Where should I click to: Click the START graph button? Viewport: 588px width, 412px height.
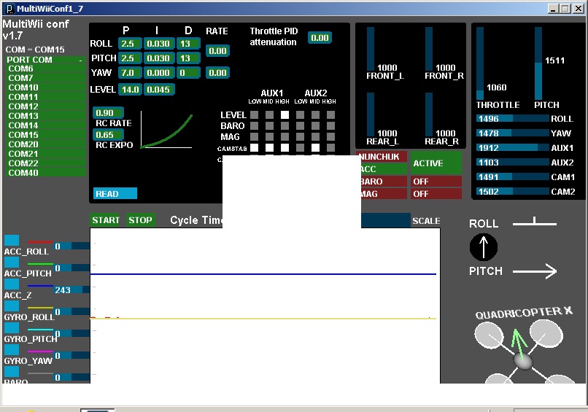(x=106, y=220)
